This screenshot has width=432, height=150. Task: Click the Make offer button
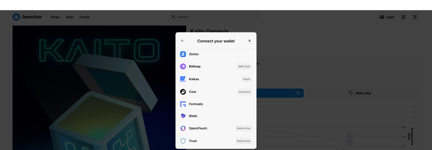[360, 93]
